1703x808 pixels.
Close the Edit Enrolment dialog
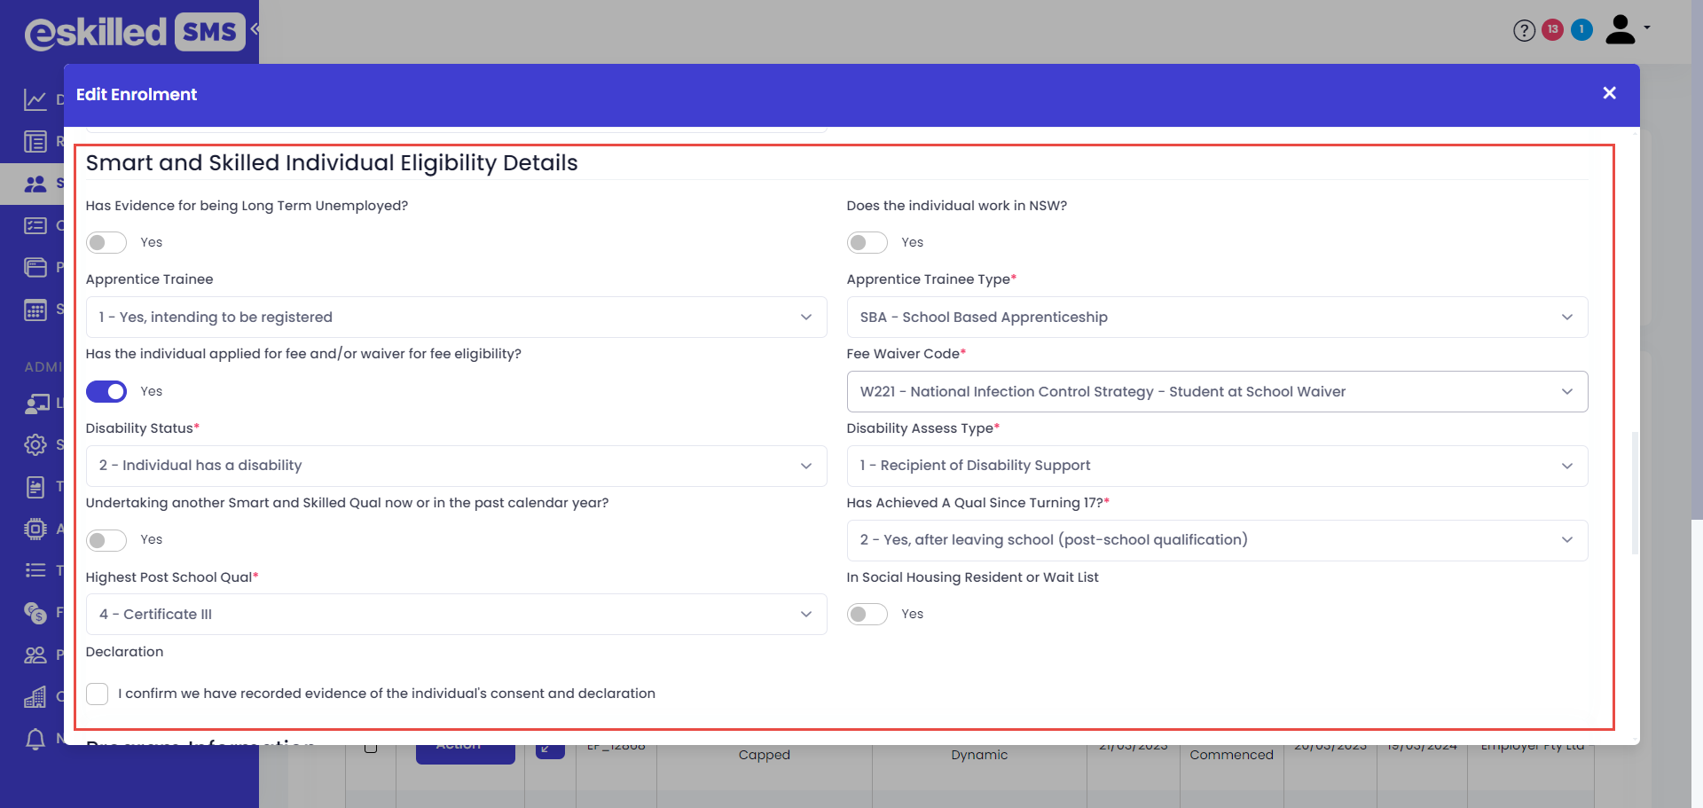point(1609,93)
